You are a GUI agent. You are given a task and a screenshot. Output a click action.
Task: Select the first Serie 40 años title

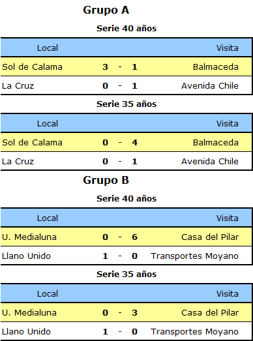126,29
